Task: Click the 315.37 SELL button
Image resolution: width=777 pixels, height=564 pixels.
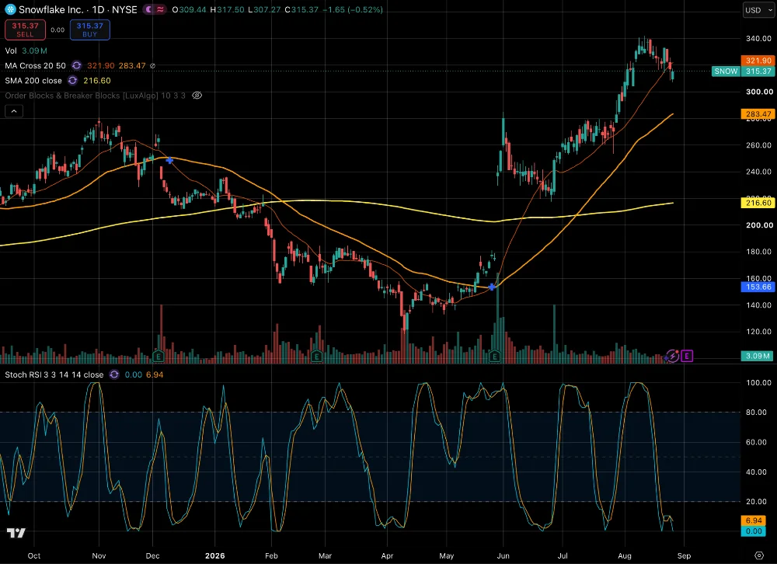Action: click(x=26, y=30)
